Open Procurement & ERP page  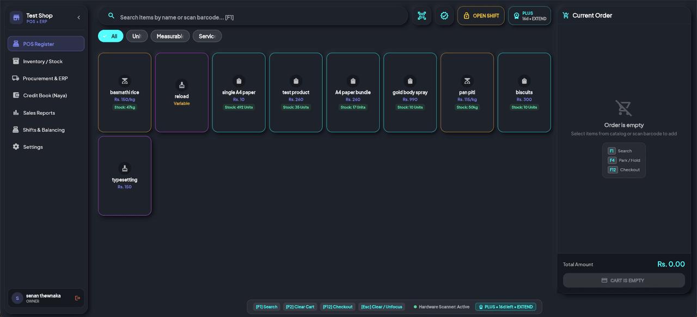coord(46,78)
